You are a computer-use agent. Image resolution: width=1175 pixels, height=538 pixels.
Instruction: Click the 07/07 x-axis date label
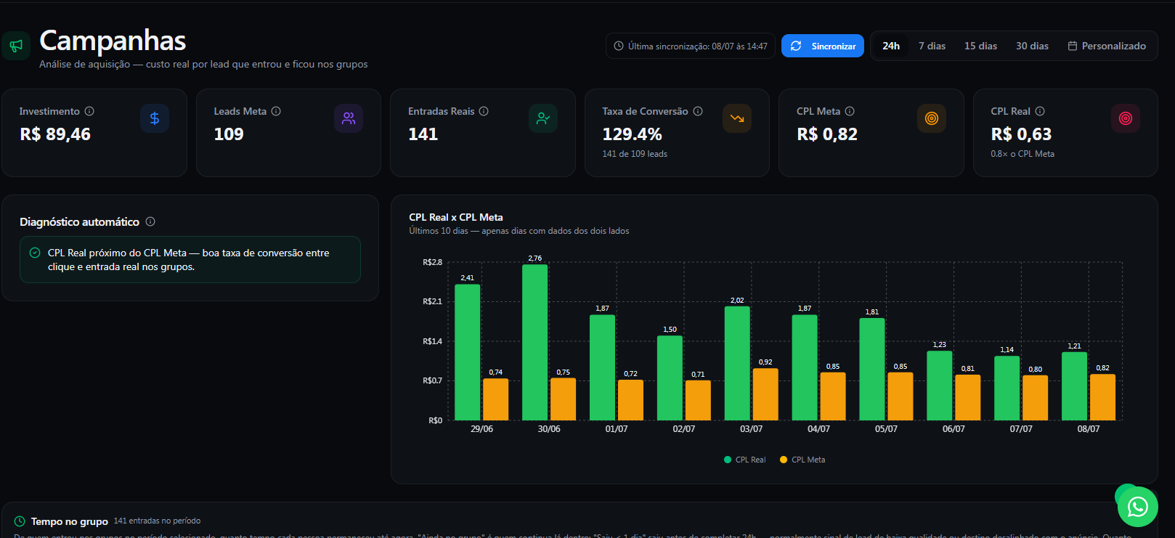coord(1021,429)
